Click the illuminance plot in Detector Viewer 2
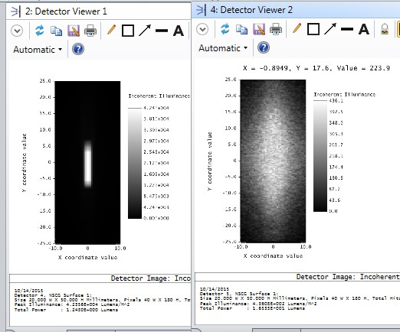This screenshot has height=332, width=400. [x=273, y=161]
